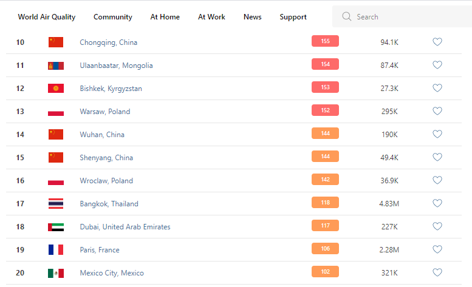The height and width of the screenshot is (287, 472).
Task: Toggle heart for Ulaanbaatar, Mongolia
Action: tap(437, 66)
